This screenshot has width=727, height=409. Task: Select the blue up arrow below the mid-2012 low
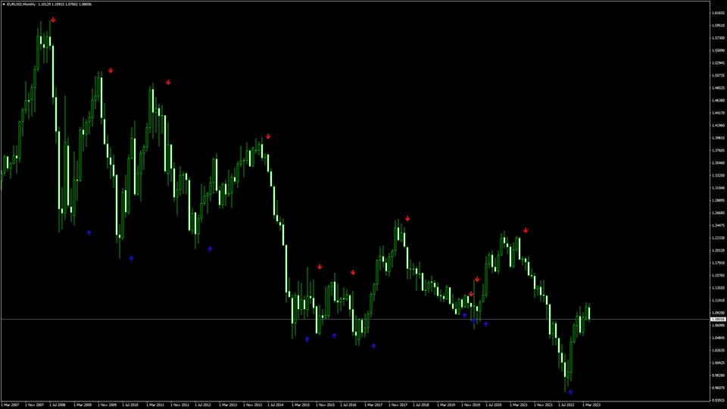point(210,249)
